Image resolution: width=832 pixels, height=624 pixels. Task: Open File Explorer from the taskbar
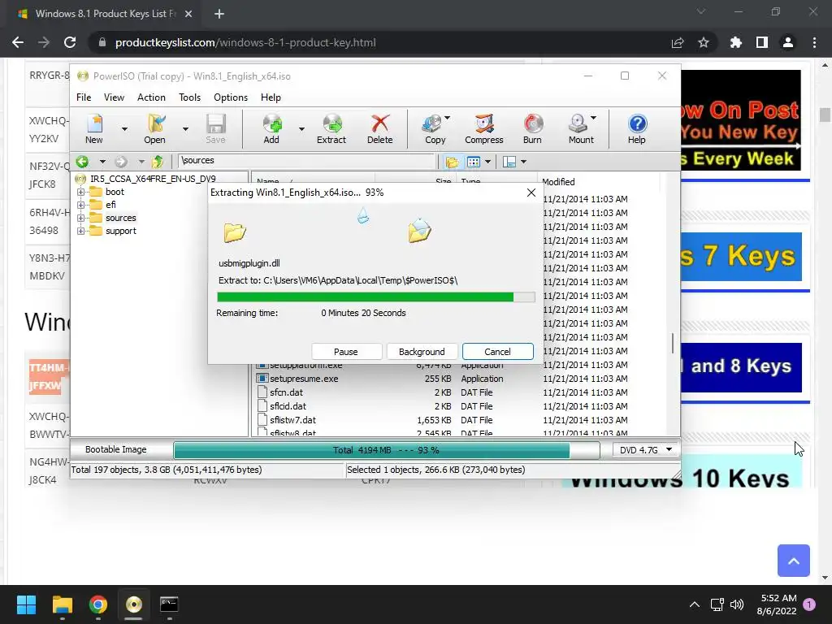coord(62,604)
